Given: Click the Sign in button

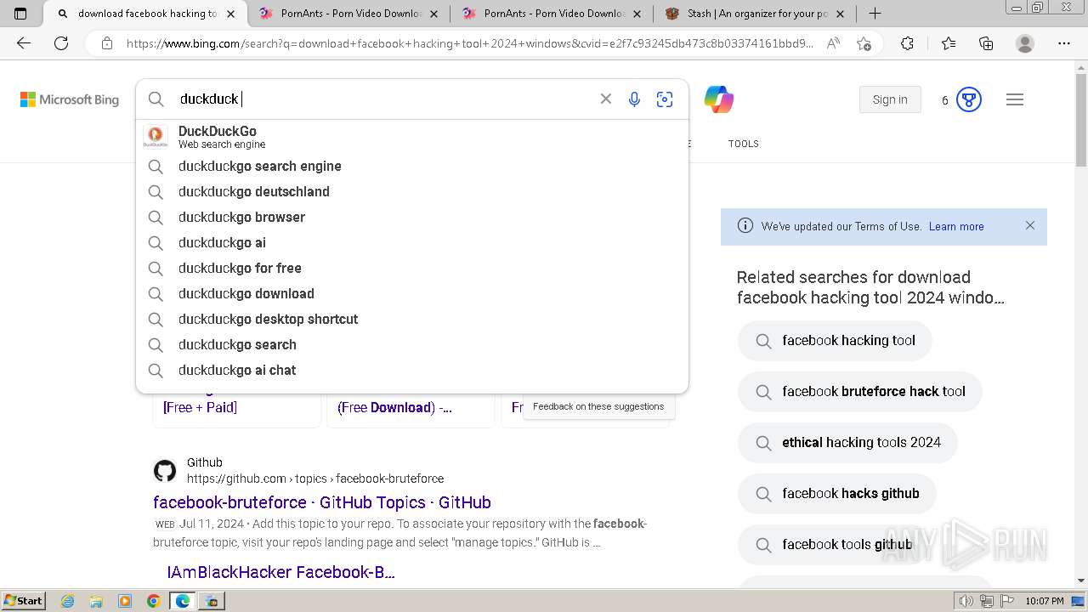Looking at the screenshot, I should (890, 99).
